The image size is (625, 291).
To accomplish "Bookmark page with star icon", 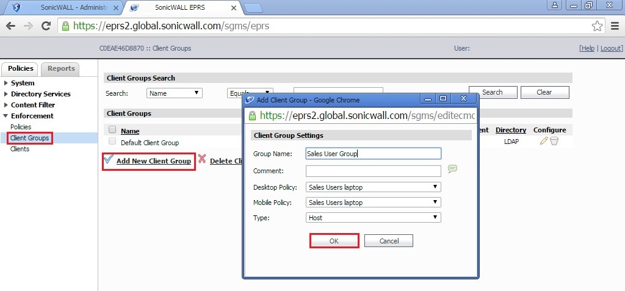I will [597, 26].
